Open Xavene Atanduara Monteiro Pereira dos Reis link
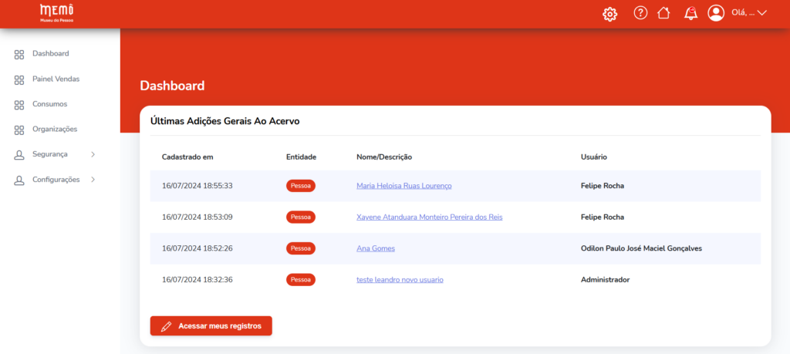790x354 pixels. (429, 217)
